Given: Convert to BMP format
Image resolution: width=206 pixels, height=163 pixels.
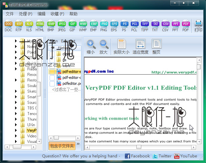Looking at the screenshot, I should pos(51,26).
